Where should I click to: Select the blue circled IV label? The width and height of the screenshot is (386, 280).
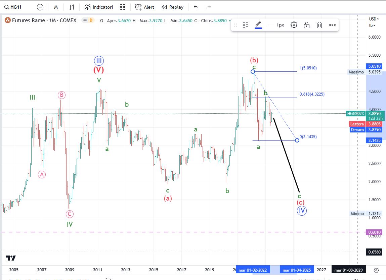point(302,211)
